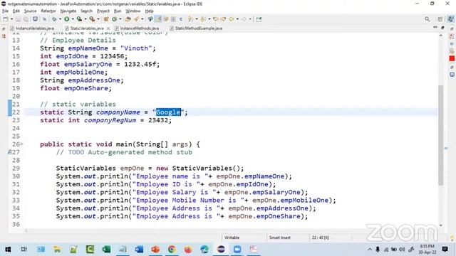Image resolution: width=456 pixels, height=256 pixels.
Task: Click the red overview ruler marker
Action: point(452,58)
